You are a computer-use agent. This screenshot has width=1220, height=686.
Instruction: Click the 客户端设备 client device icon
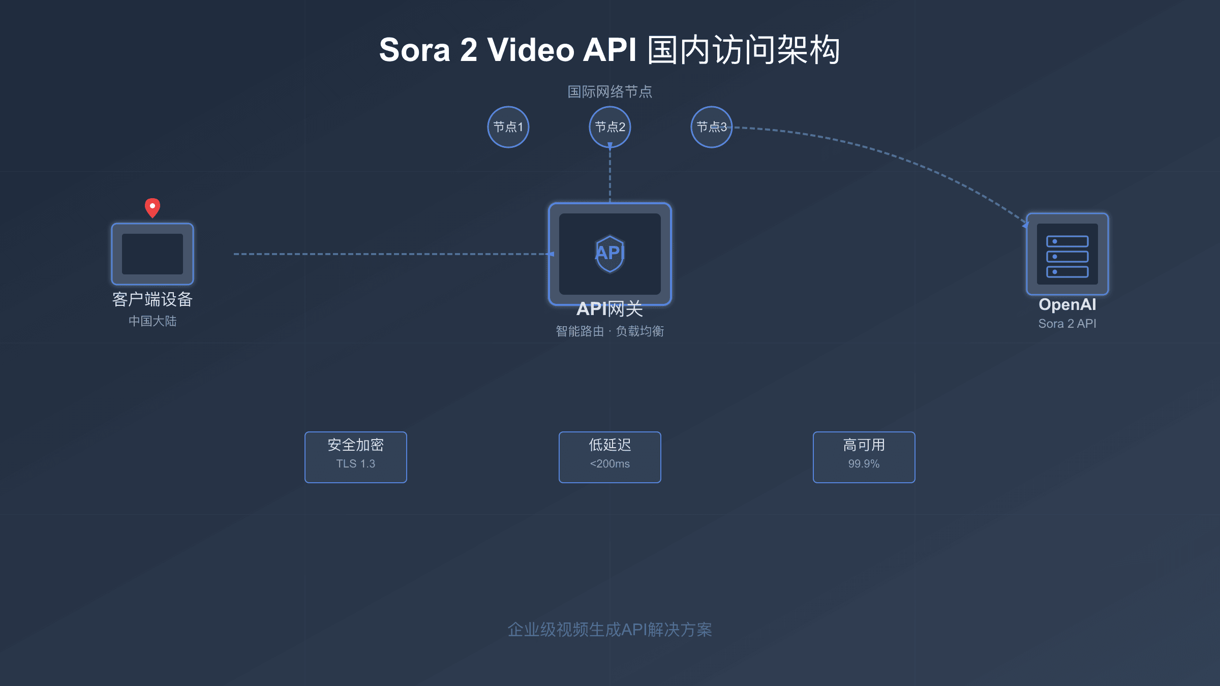pos(151,254)
